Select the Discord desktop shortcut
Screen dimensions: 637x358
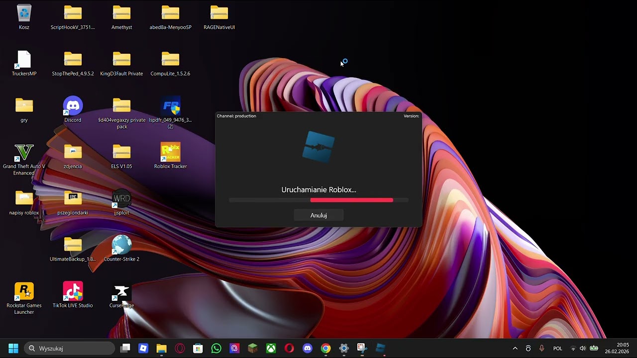point(73,110)
